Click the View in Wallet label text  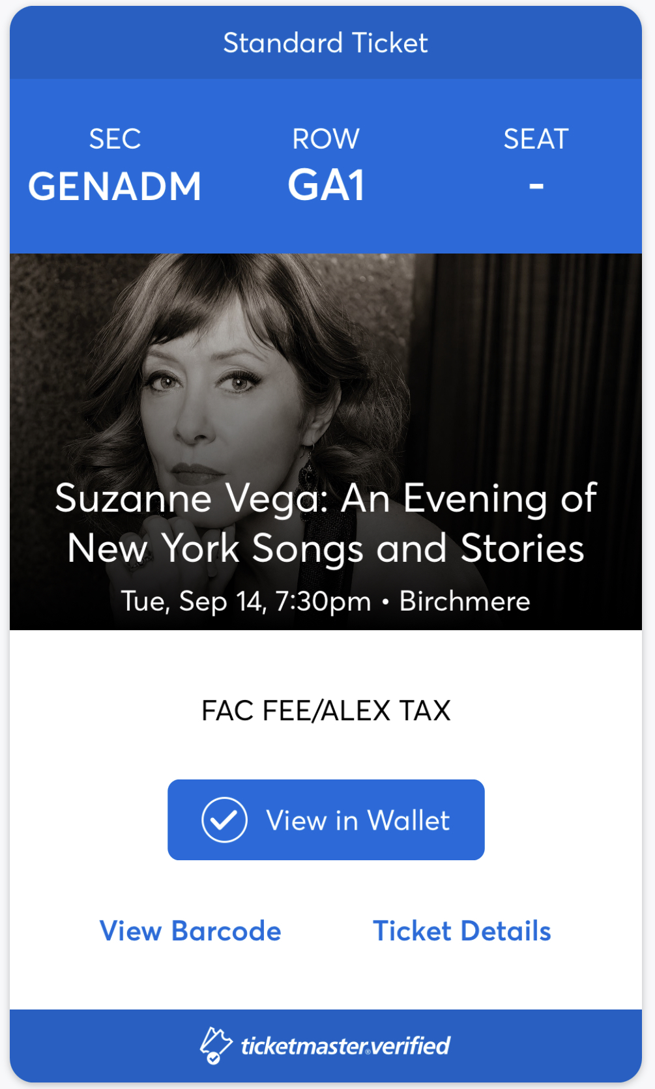point(358,820)
